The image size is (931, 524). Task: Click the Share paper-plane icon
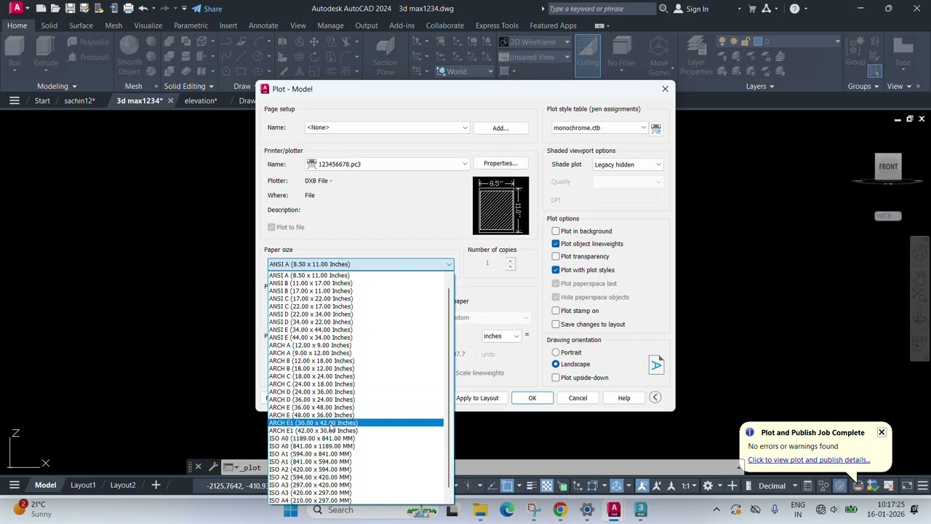click(x=196, y=9)
